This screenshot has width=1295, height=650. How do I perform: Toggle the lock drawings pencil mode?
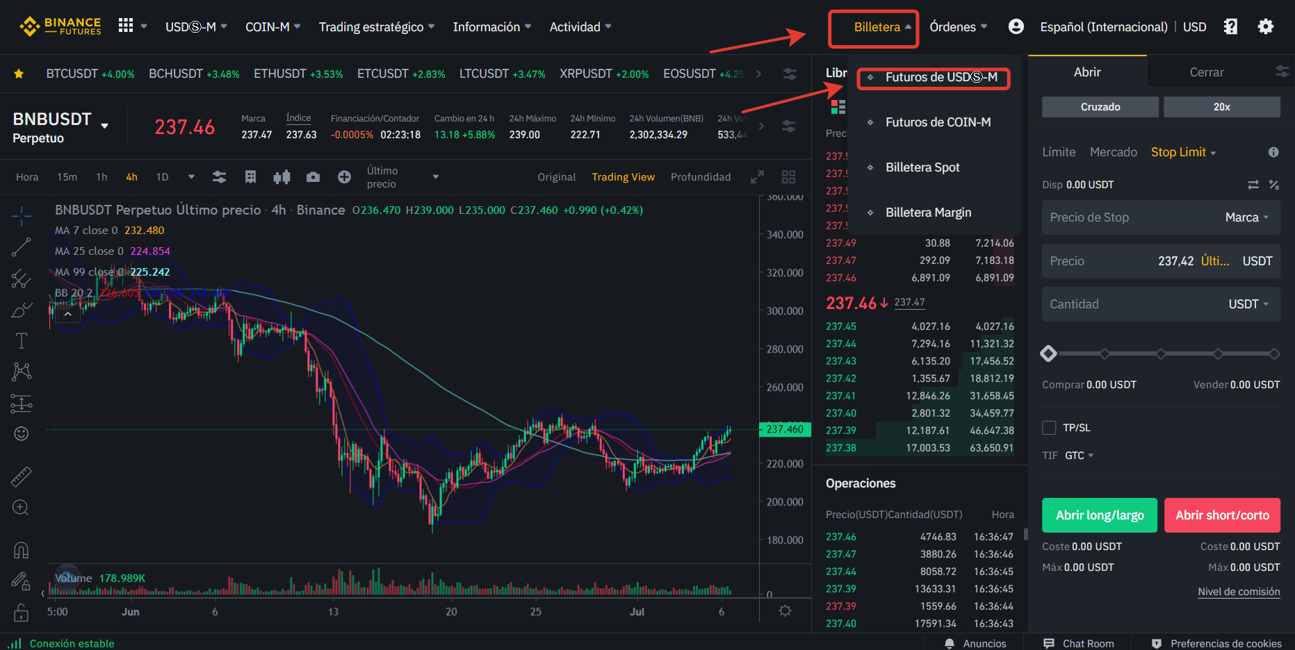click(x=21, y=581)
